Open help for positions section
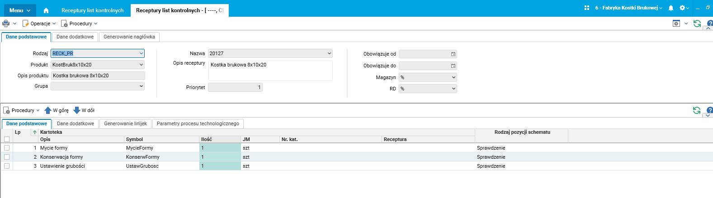713x198 pixels. [x=710, y=110]
